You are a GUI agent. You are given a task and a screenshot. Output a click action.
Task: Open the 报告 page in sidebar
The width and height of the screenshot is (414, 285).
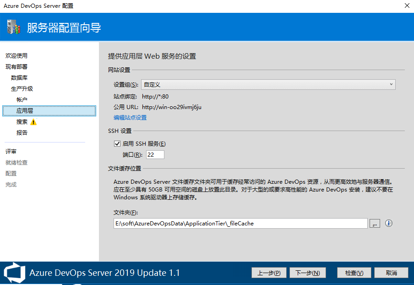tap(22, 133)
